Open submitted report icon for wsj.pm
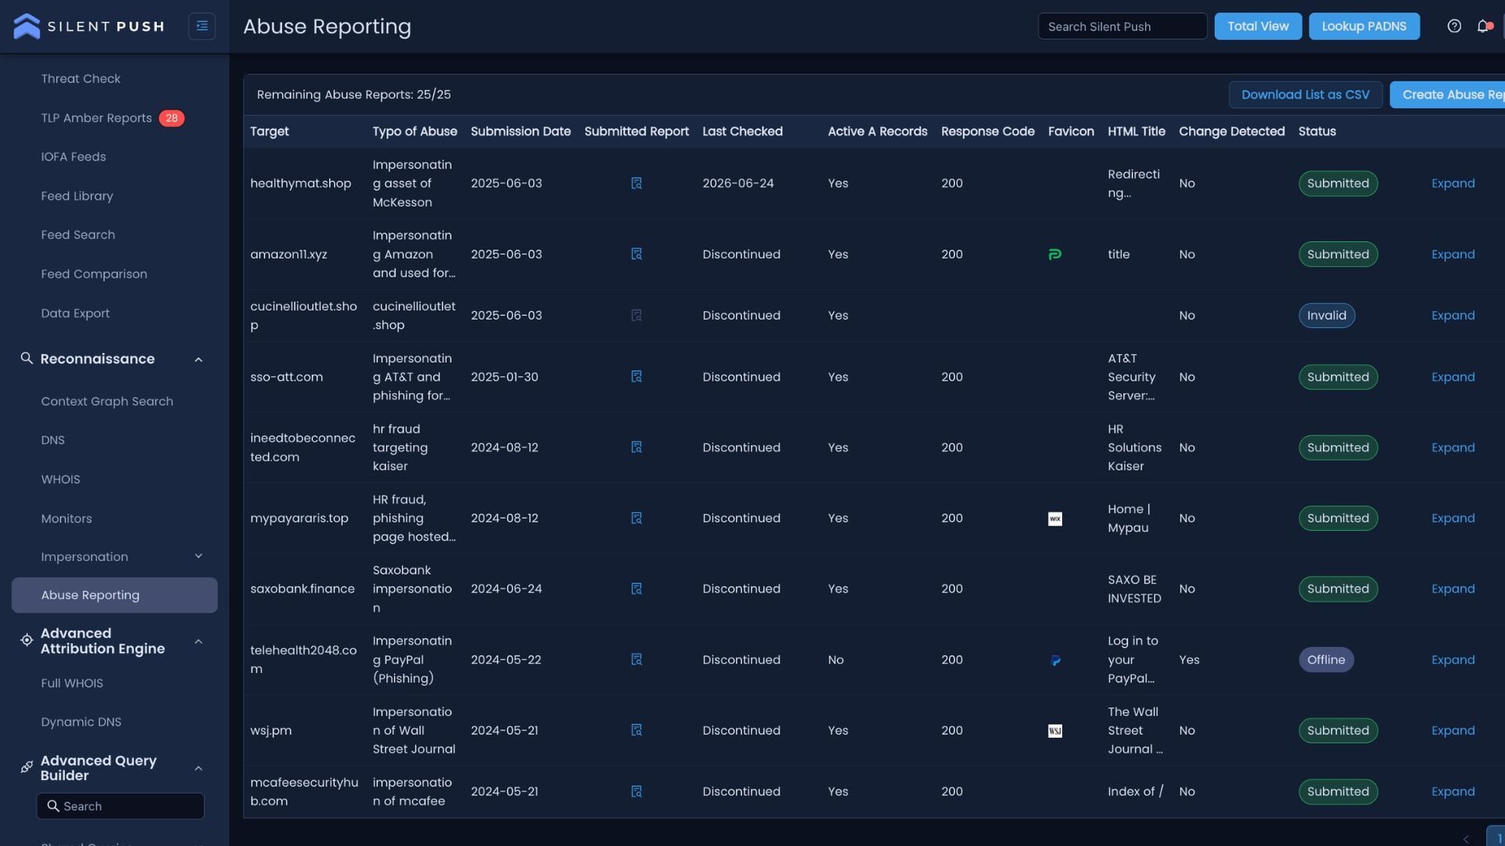Screen dimensions: 1505x846 pos(636,730)
